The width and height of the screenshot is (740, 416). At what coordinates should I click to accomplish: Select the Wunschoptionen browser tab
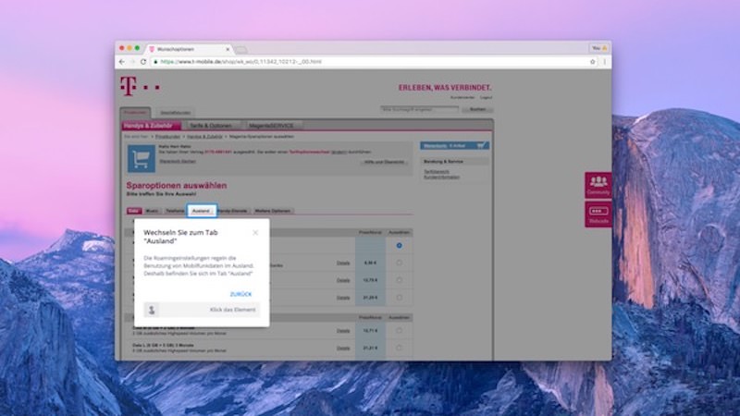click(188, 49)
